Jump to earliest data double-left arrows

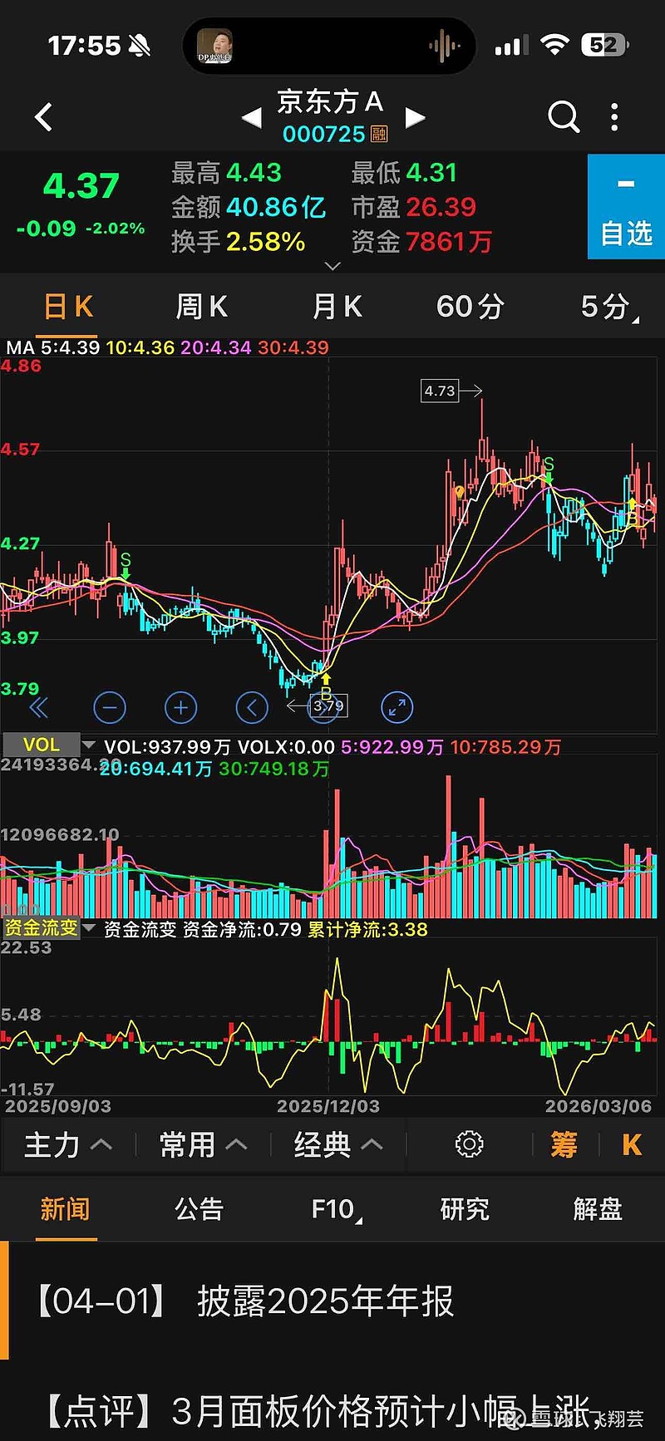(x=39, y=707)
